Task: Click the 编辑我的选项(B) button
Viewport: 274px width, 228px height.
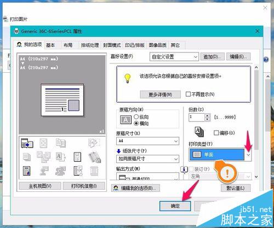Action: (x=135, y=188)
